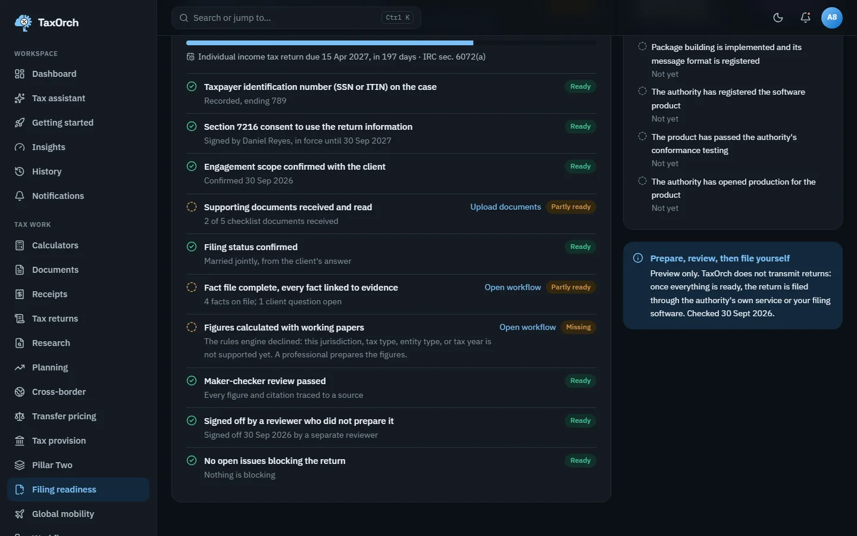Click the Missing status badge
Screen dimensions: 857x536
(578, 327)
